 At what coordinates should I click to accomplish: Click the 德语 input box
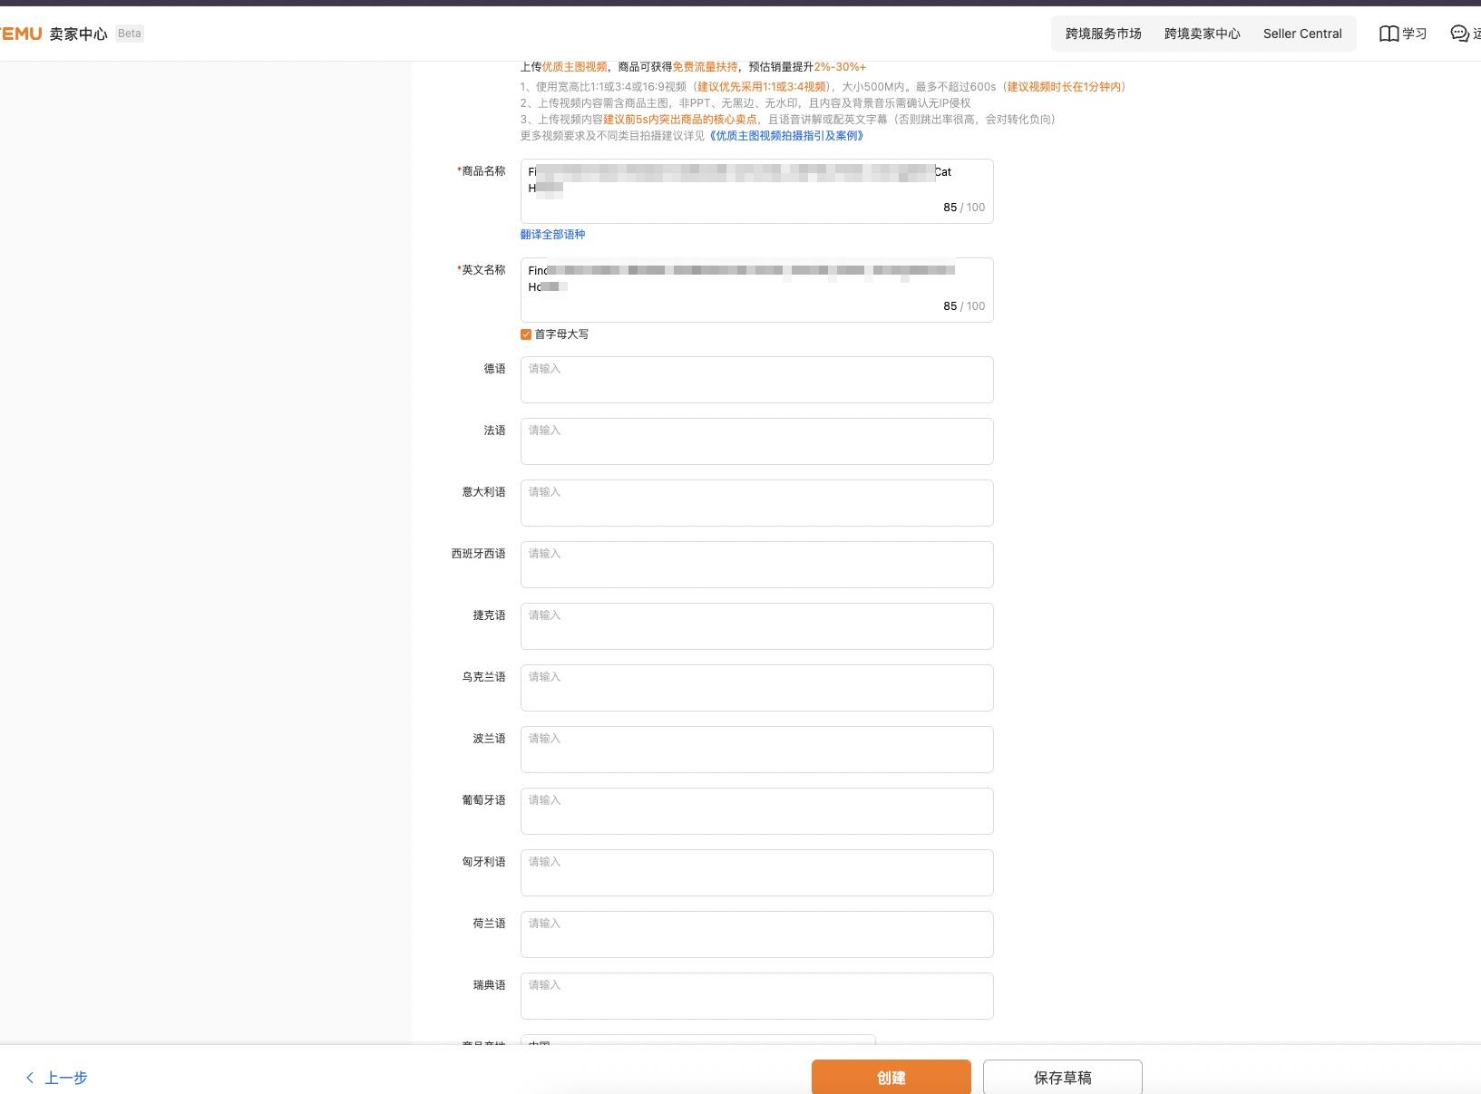coord(756,380)
